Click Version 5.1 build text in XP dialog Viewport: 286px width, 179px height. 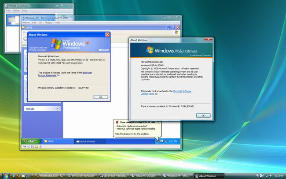pos(71,60)
